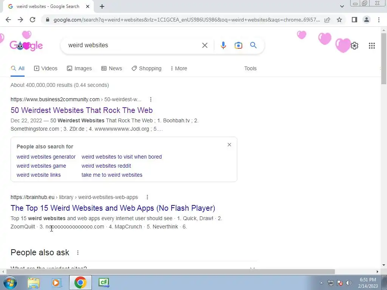Viewport: 387px width, 290px height.
Task: Open Chrome side panel
Action: click(354, 20)
